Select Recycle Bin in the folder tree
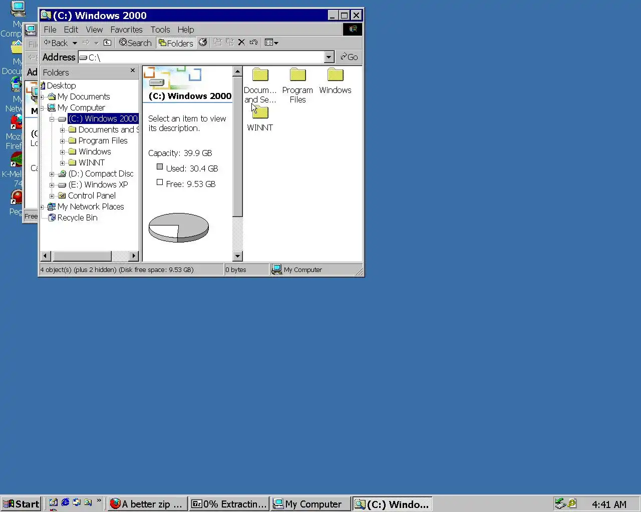The image size is (641, 512). pyautogui.click(x=77, y=218)
